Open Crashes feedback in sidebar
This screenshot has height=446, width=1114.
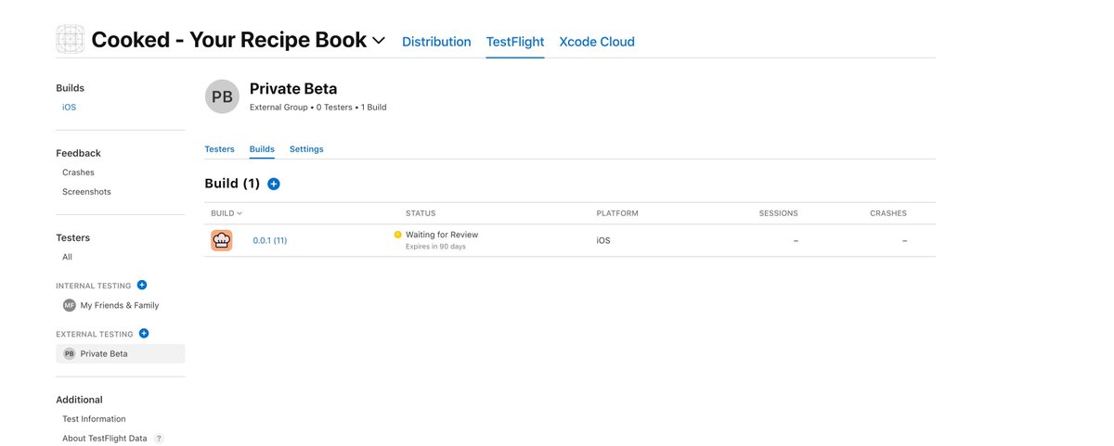[78, 172]
